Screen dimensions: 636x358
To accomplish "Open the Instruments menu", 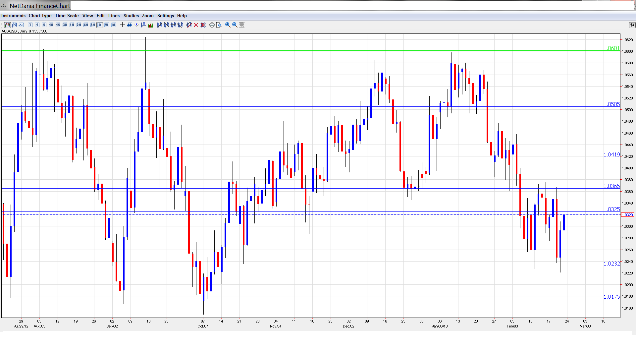I will (13, 16).
